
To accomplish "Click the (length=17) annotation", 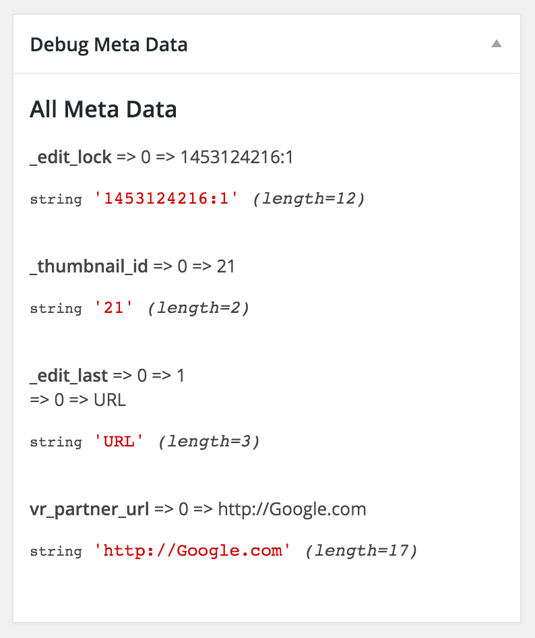I will pos(362,551).
